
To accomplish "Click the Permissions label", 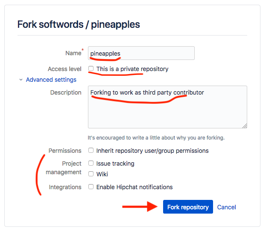I will pyautogui.click(x=64, y=151).
